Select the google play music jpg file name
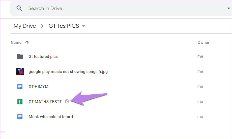 pos(68,72)
